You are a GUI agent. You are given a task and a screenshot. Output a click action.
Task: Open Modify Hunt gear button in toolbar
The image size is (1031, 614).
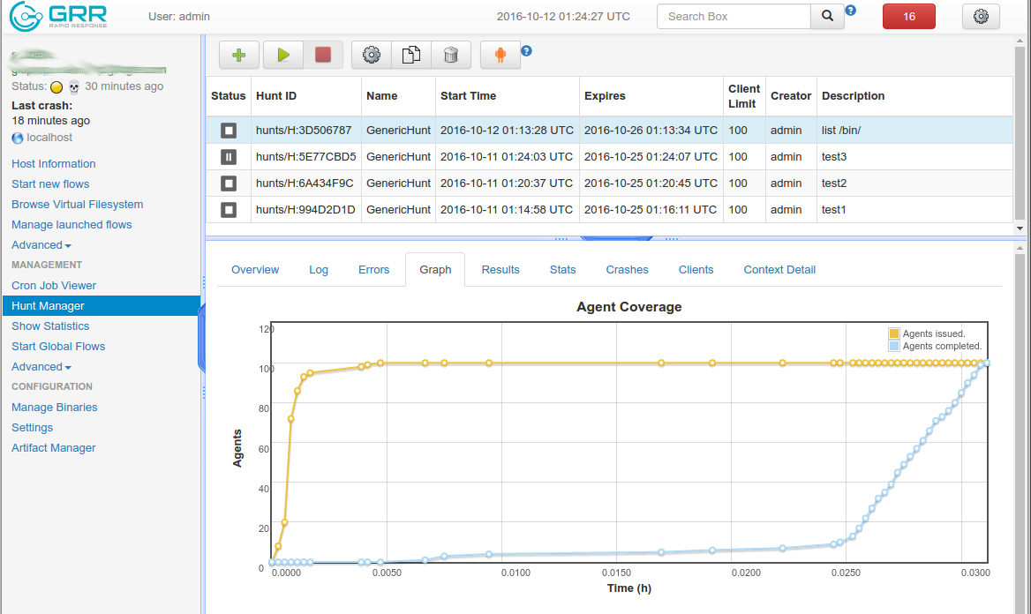(x=372, y=56)
